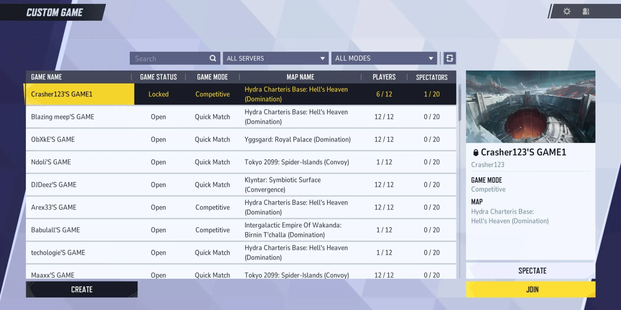Click the search magnifier icon
This screenshot has width=621, height=310.
213,59
